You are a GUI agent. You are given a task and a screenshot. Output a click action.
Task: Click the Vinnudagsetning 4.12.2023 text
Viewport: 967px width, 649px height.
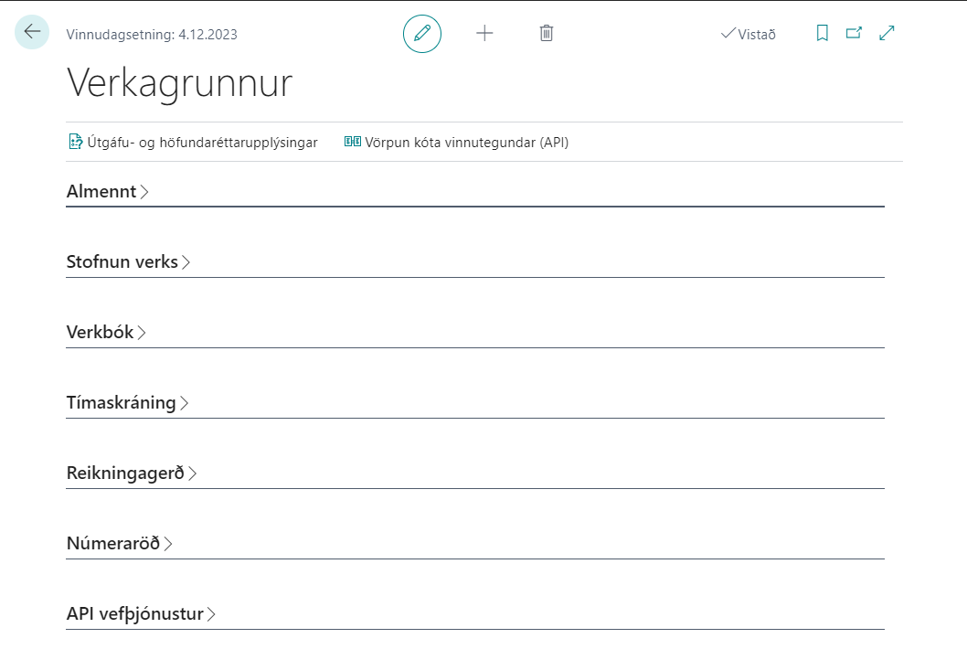pos(152,35)
